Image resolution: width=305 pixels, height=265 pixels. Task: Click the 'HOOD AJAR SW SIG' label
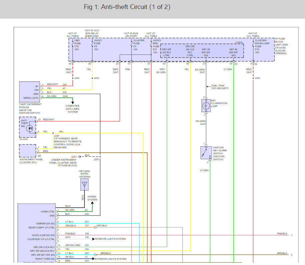click(x=43, y=235)
